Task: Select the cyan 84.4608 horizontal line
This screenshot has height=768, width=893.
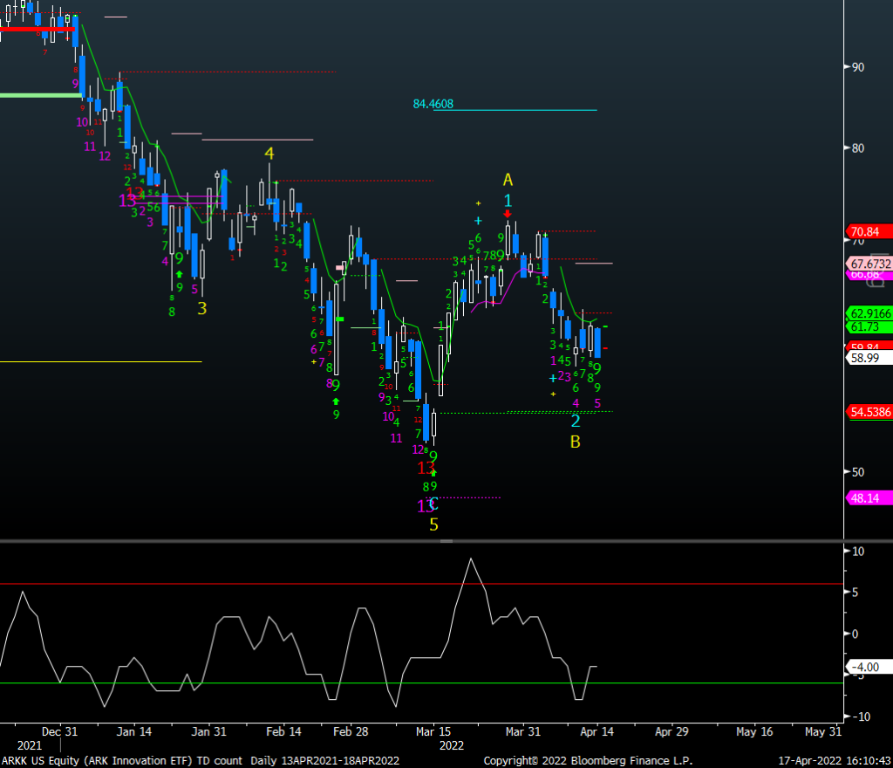Action: (515, 110)
